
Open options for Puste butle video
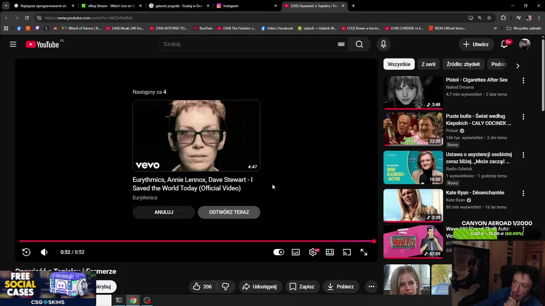(x=523, y=116)
